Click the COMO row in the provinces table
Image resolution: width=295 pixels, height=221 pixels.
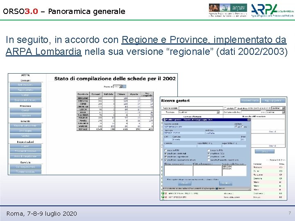(115, 104)
